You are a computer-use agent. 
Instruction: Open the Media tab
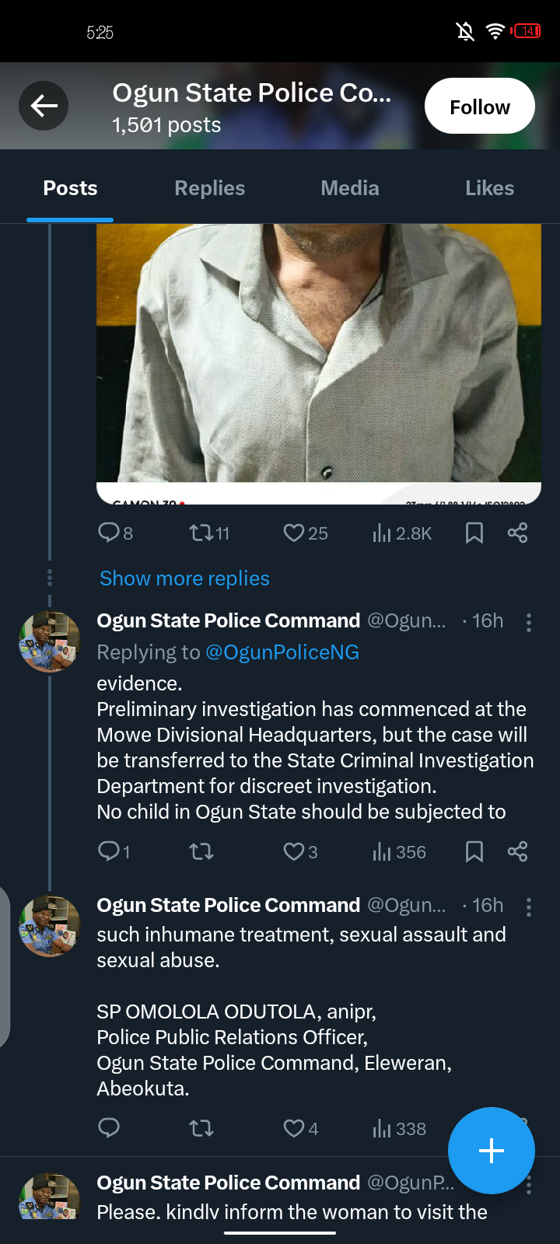pos(350,188)
